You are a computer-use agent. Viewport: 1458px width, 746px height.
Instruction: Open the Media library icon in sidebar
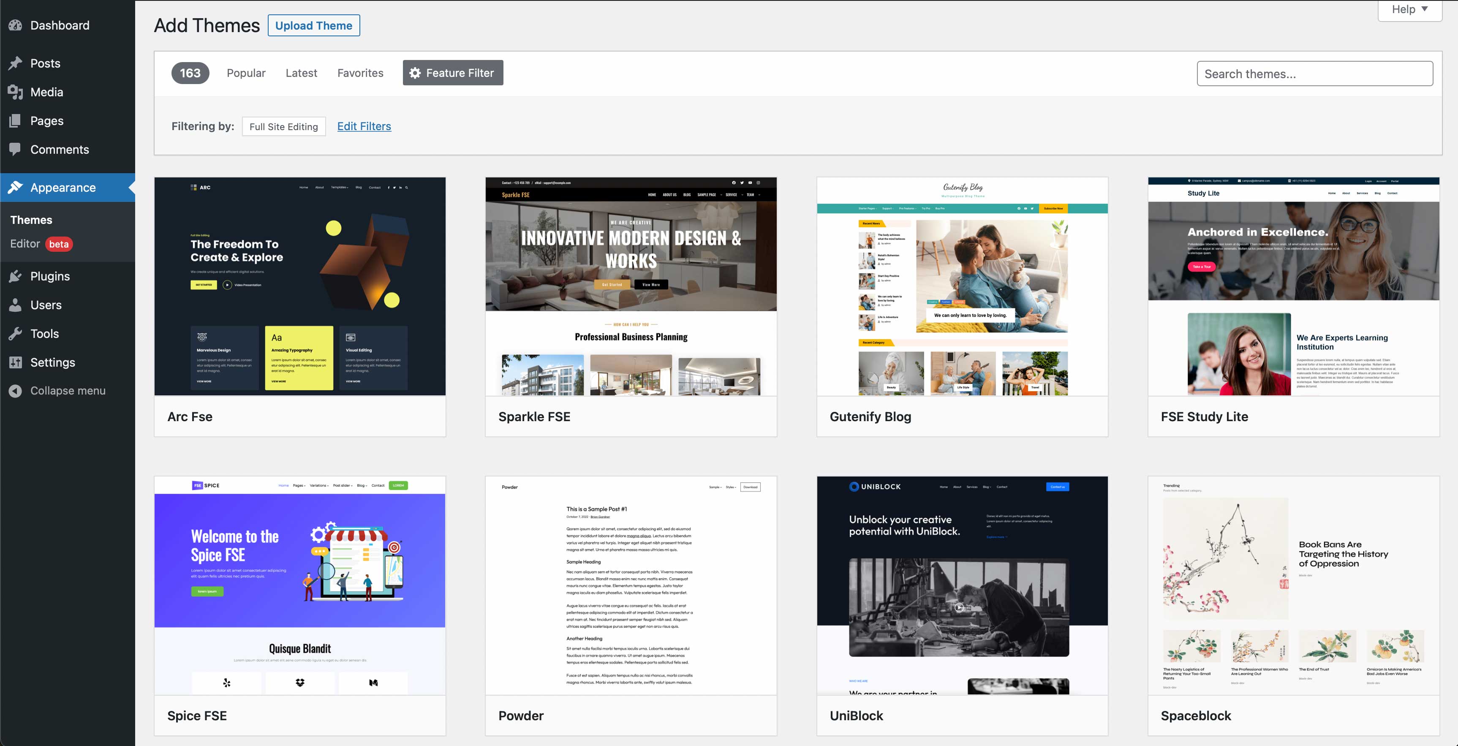click(15, 92)
